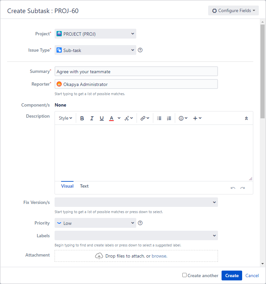Click inside the Summary input field

coord(136,71)
